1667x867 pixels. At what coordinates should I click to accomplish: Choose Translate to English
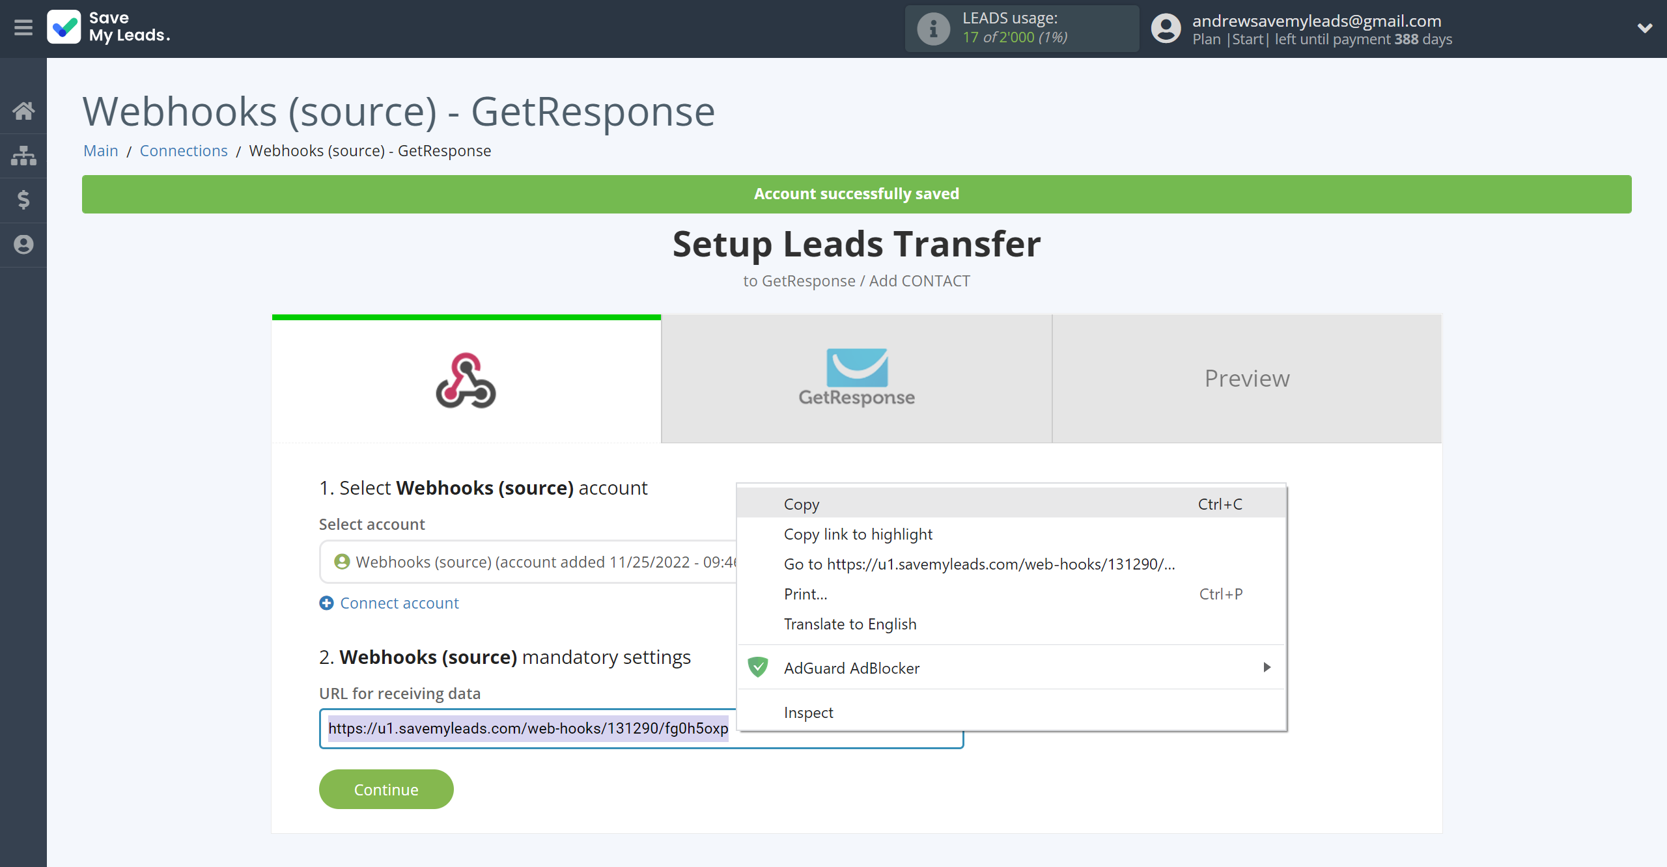[x=1011, y=624]
